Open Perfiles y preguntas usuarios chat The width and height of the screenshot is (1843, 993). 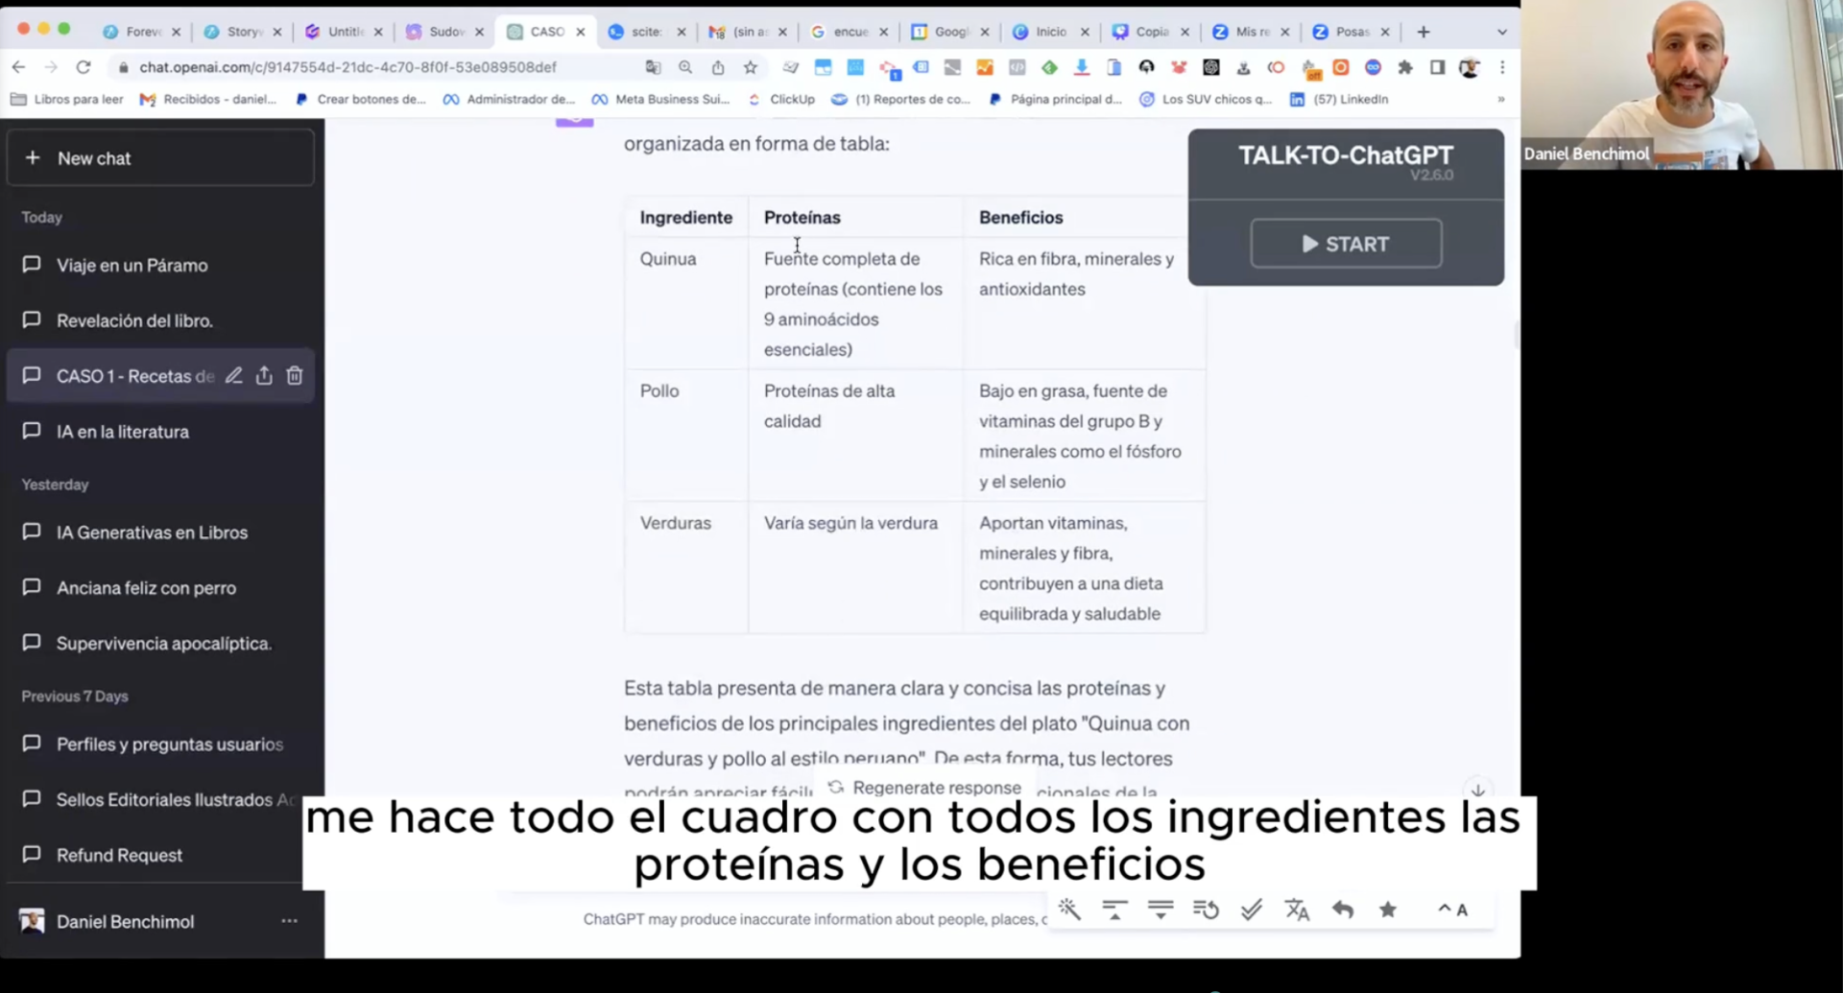click(160, 745)
